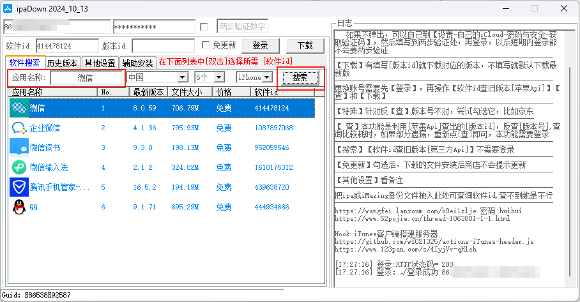Click the ipaDown title bar app icon

point(8,8)
